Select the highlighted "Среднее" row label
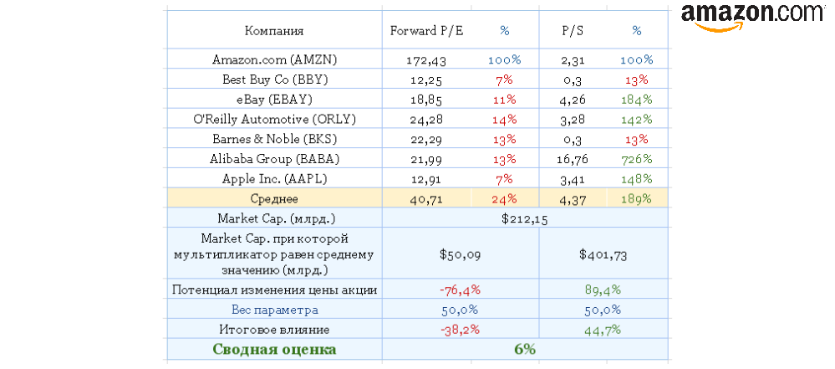This screenshot has height=369, width=835. [x=274, y=199]
